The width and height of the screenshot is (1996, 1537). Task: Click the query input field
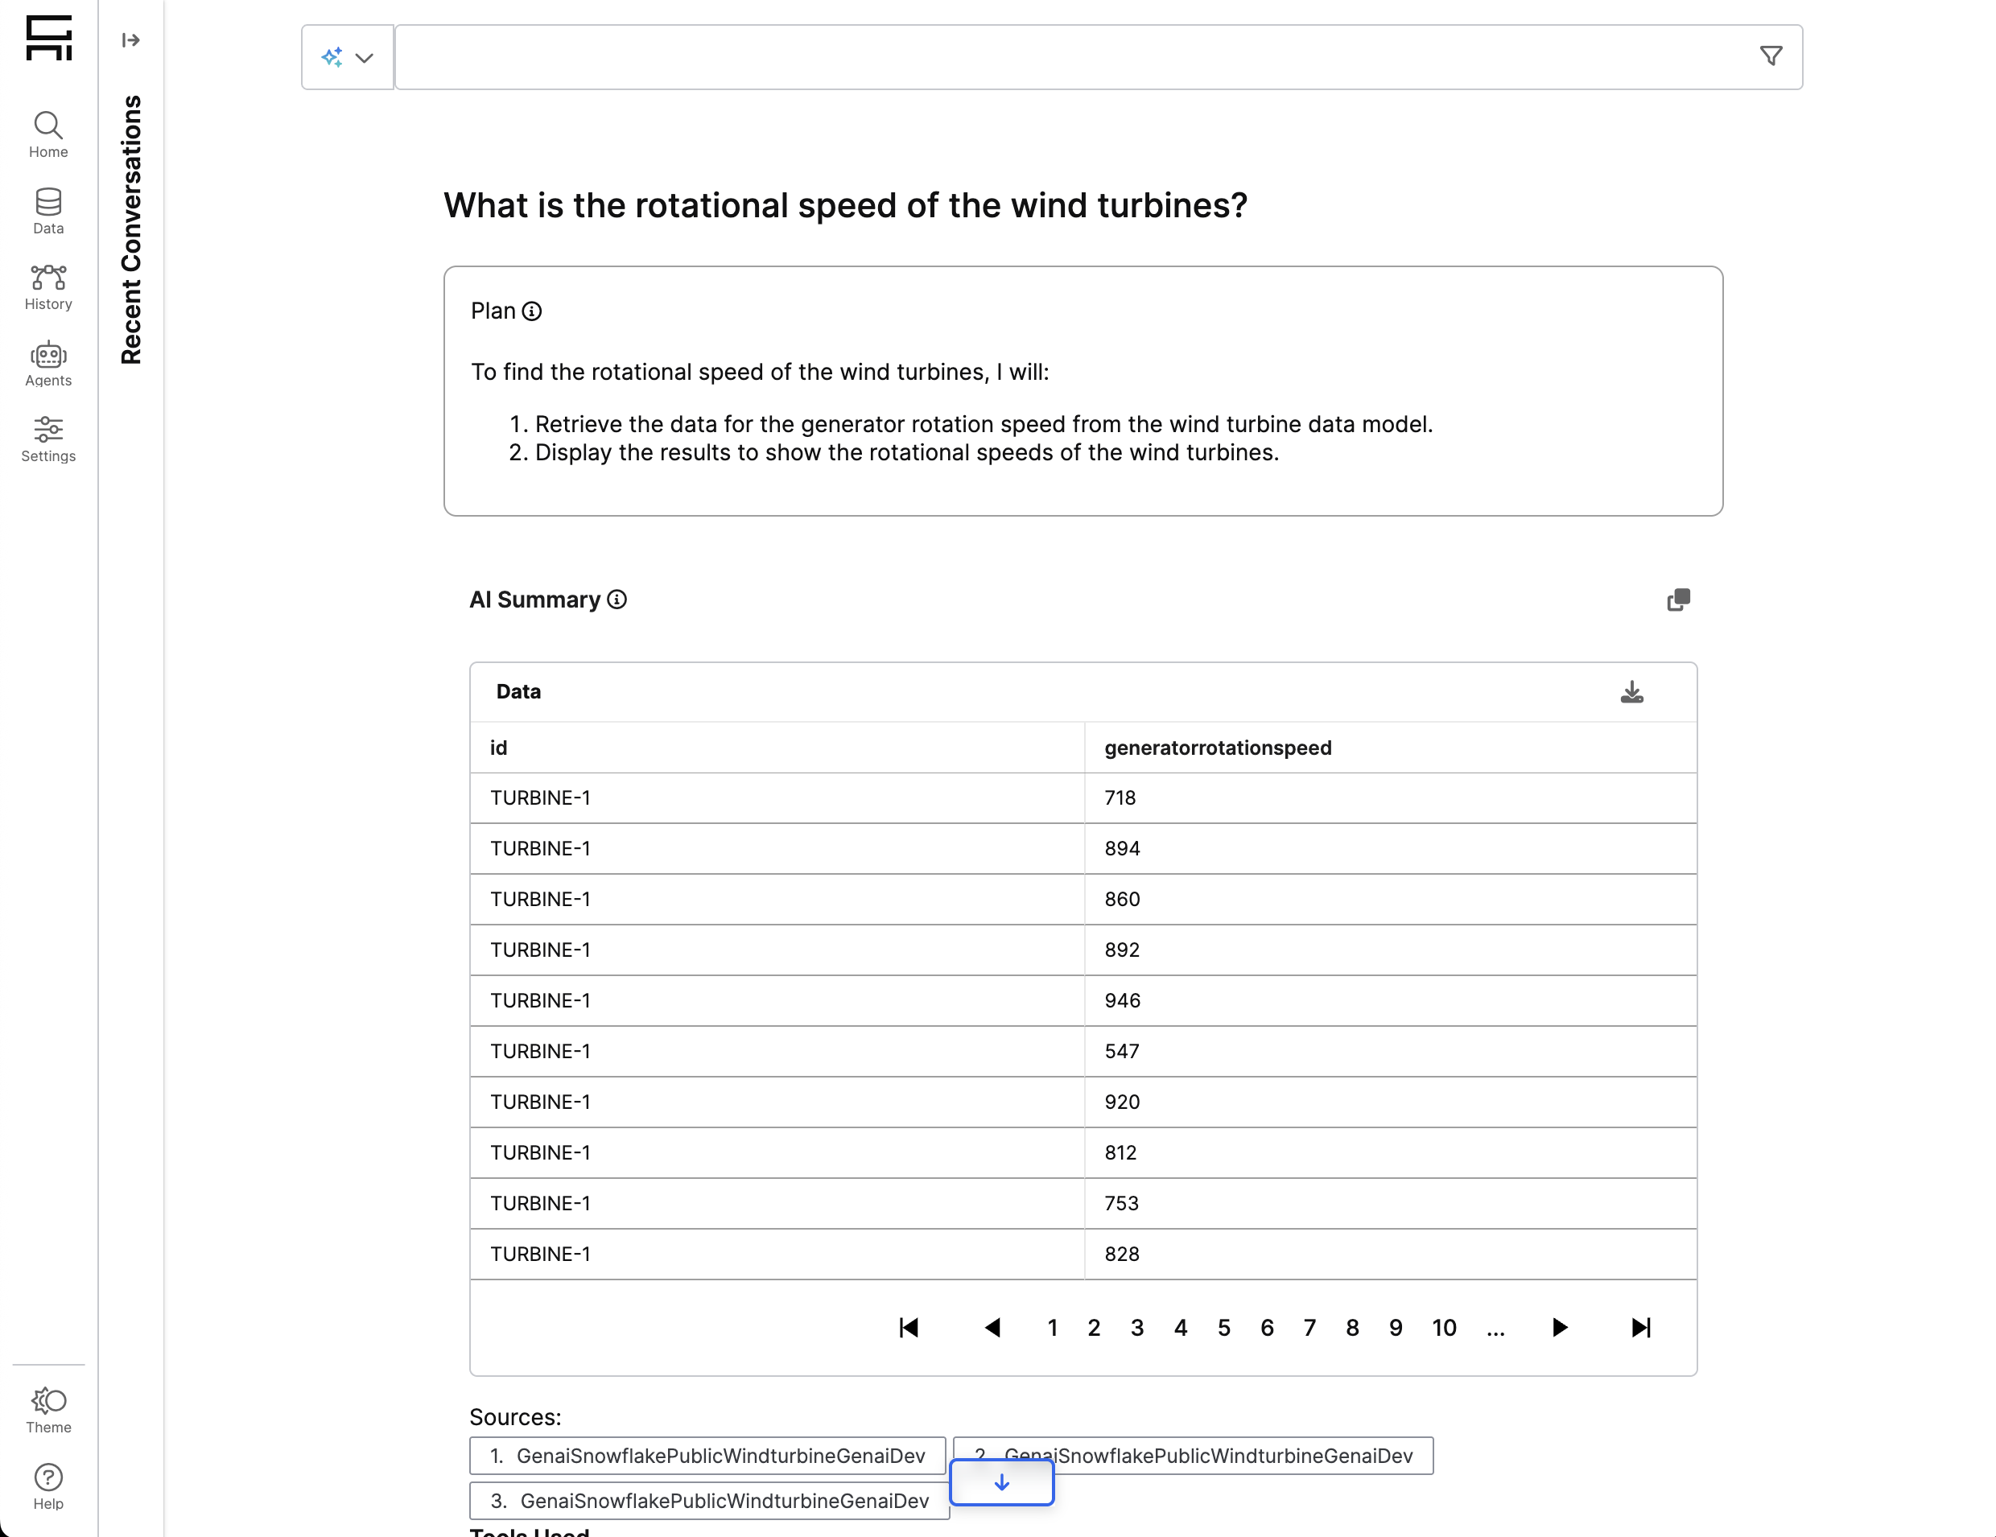coord(1070,58)
